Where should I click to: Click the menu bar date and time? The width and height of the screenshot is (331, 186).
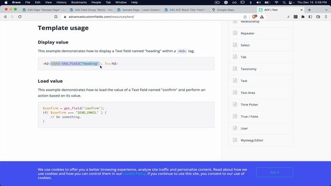[x=312, y=2]
